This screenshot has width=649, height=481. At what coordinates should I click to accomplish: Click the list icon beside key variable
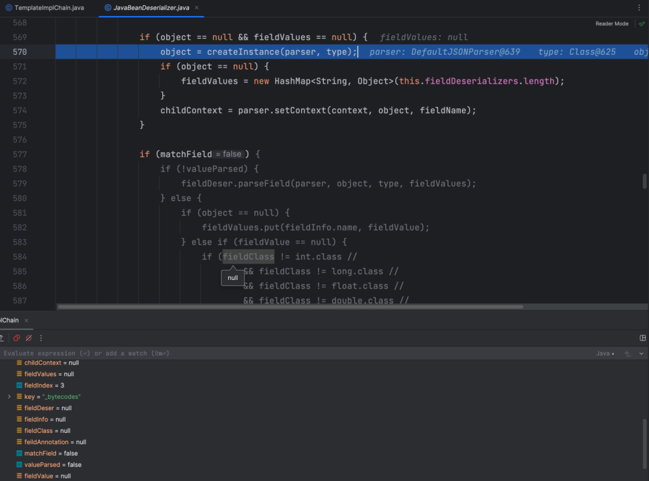point(19,396)
